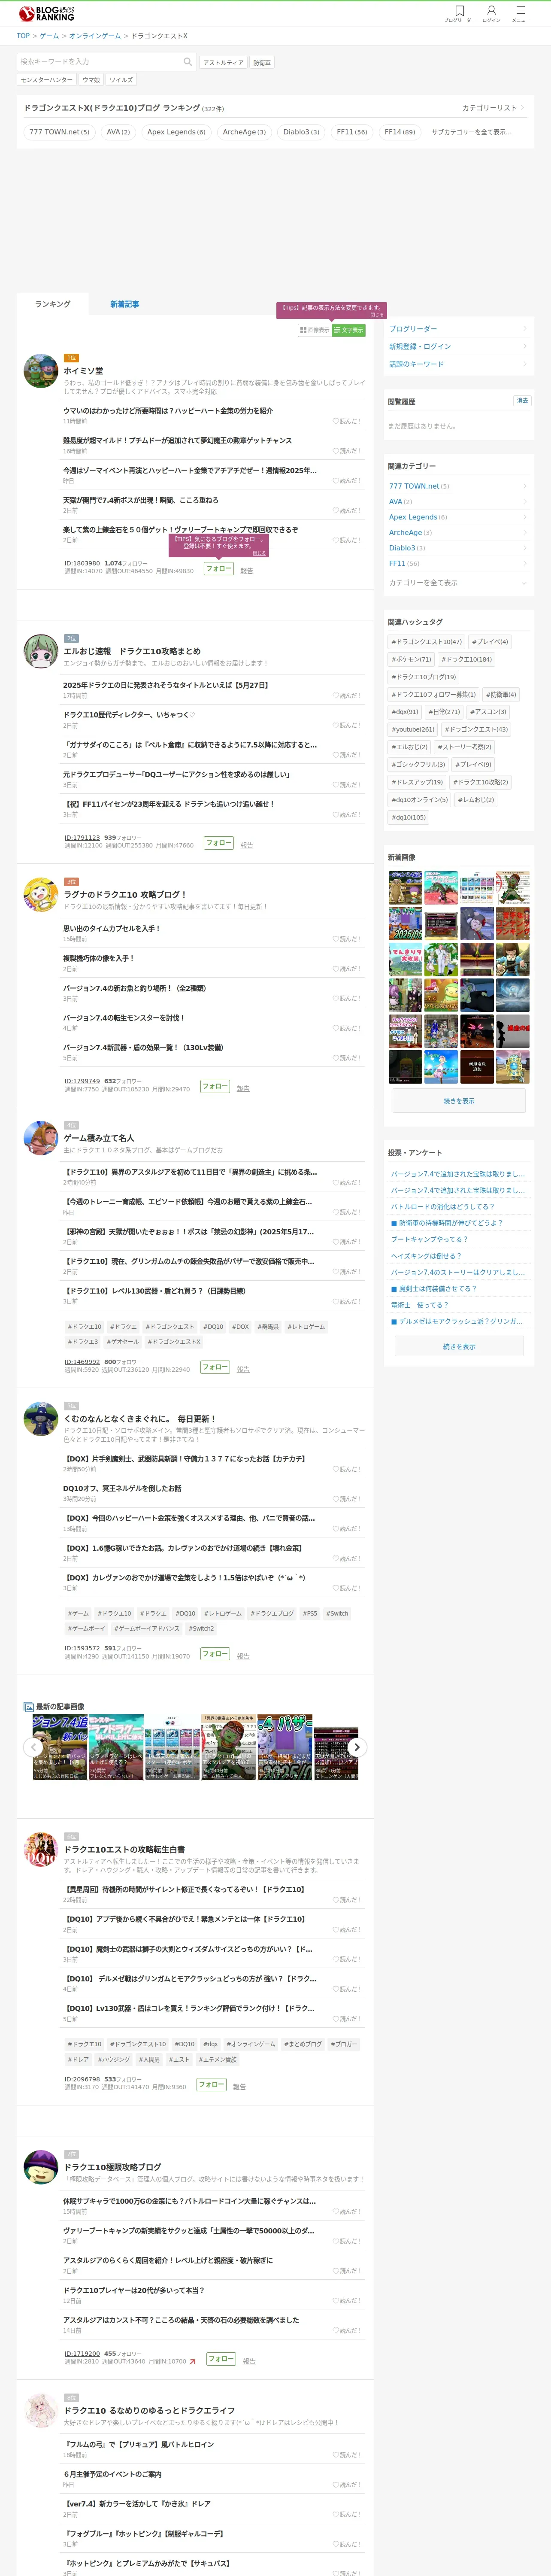Open #ポケモン(71) hashtag

[411, 660]
